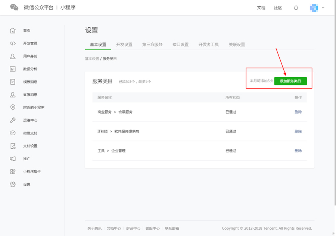Click the 小程序插件 grid icon
Image resolution: width=336 pixels, height=236 pixels.
click(13, 172)
